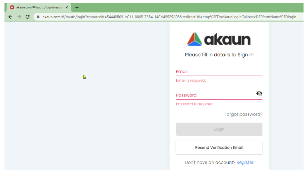Open the Register link
Viewport: 308px width, 179px height.
(x=245, y=162)
